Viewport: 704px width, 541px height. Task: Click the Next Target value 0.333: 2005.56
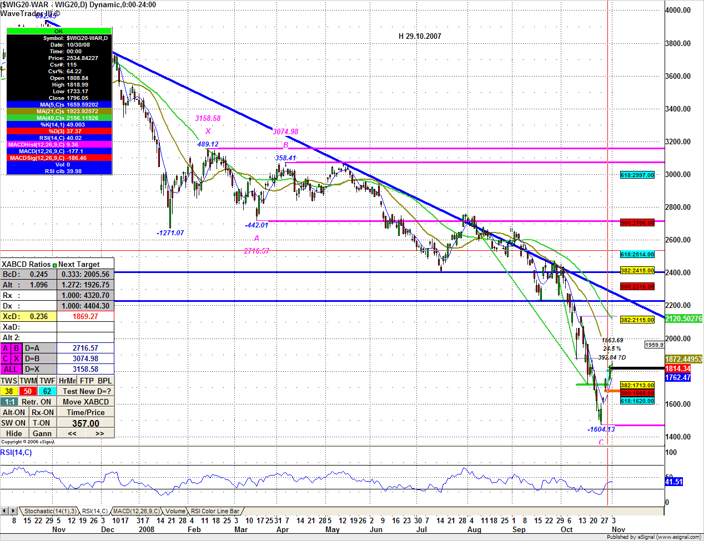(x=86, y=274)
